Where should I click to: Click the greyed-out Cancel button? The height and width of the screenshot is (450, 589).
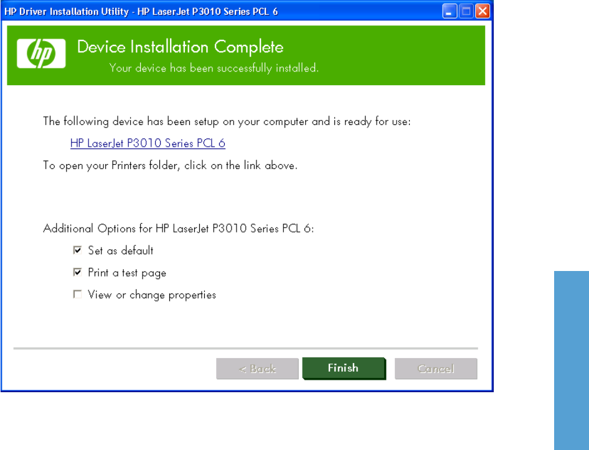(x=436, y=369)
